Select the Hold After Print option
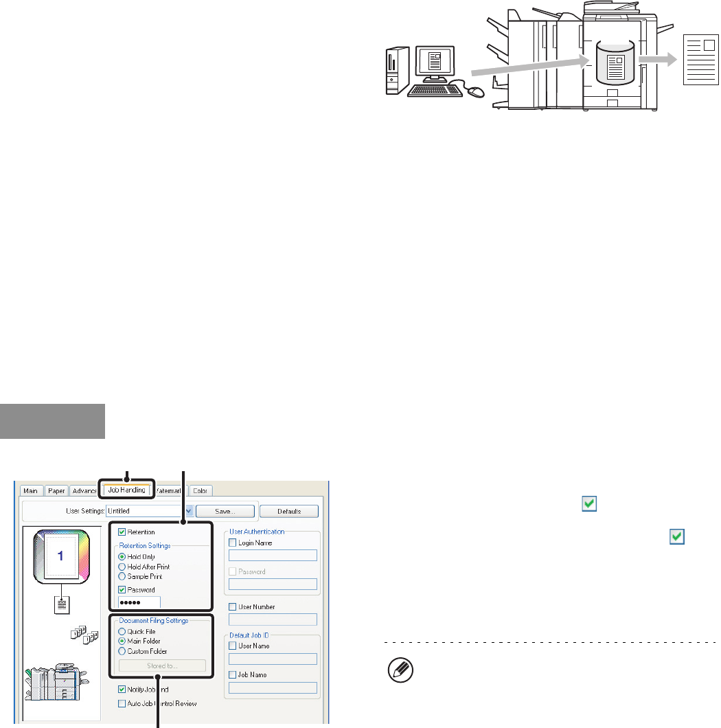The image size is (721, 728). (x=122, y=567)
